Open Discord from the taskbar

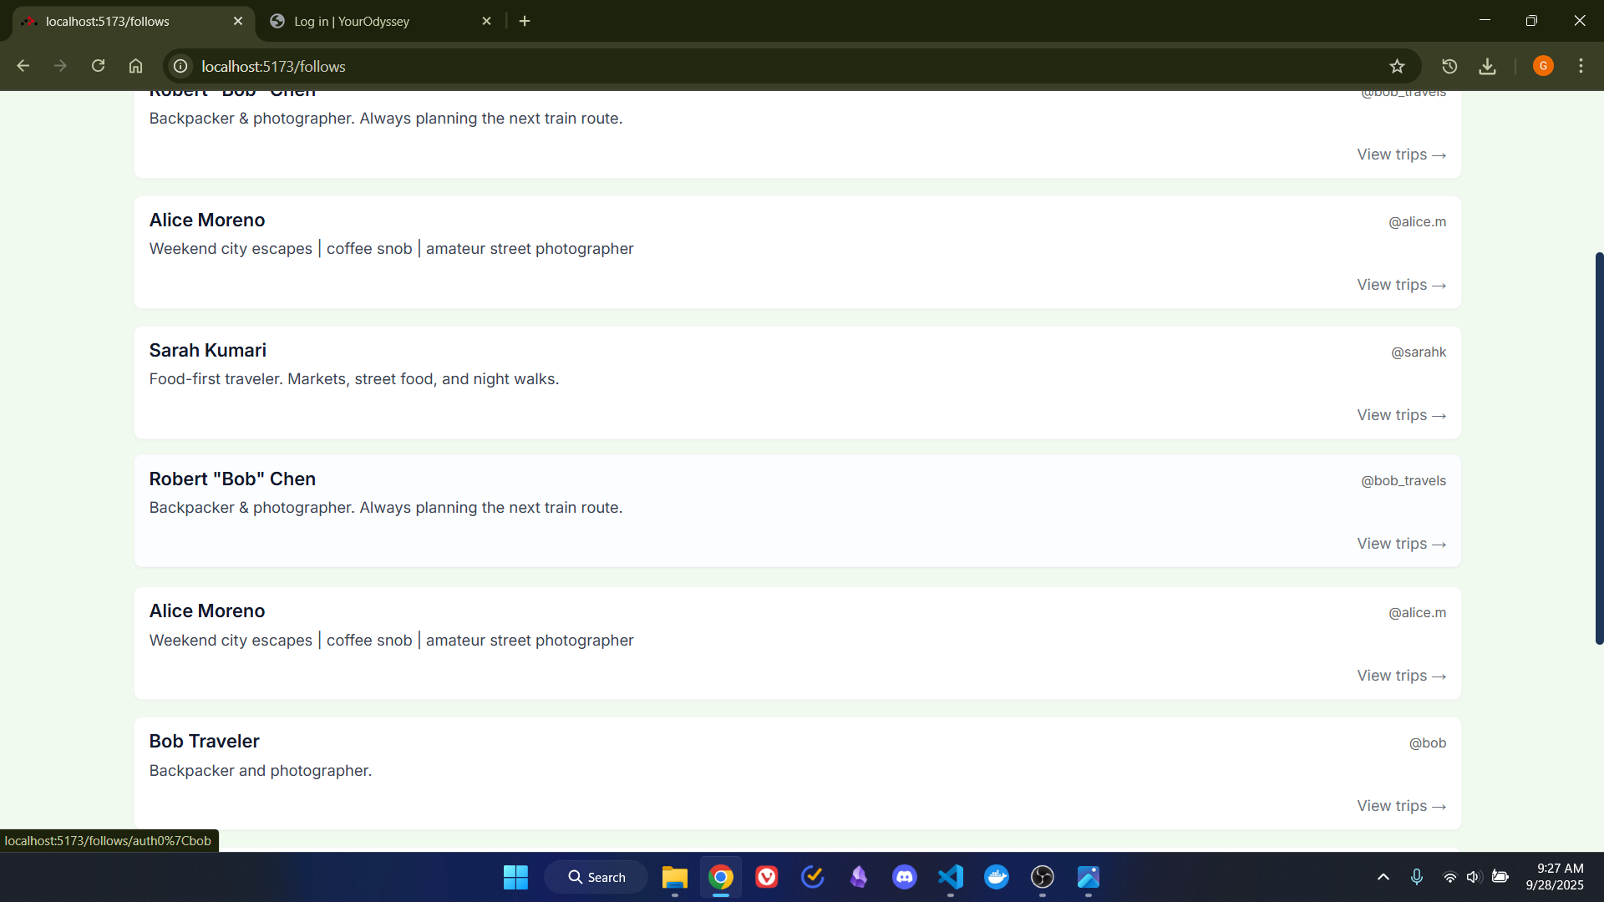point(905,877)
